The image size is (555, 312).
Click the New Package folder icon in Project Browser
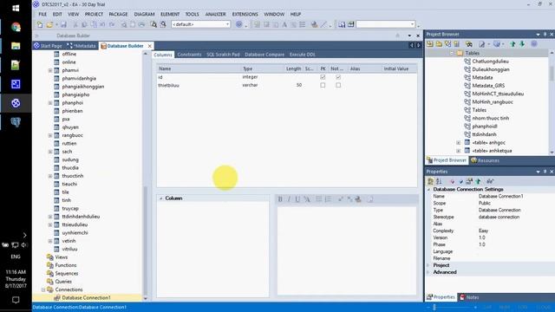click(x=439, y=44)
